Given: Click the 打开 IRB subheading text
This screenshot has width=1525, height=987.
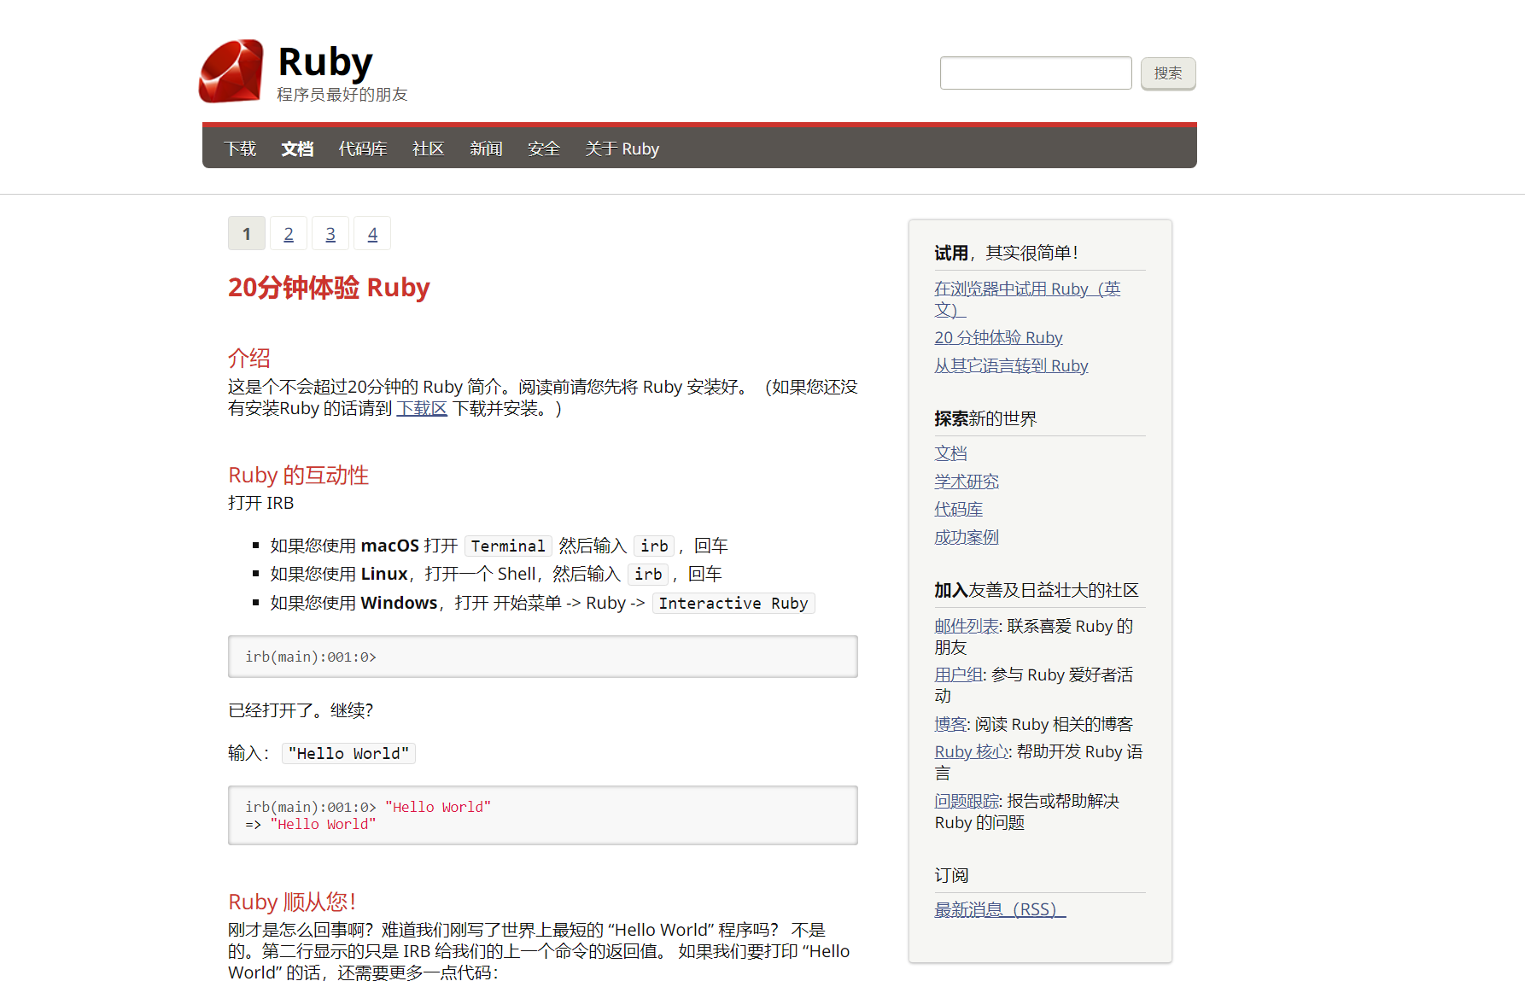Looking at the screenshot, I should pos(261,503).
